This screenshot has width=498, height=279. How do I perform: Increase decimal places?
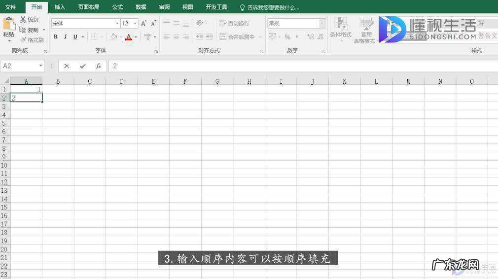[x=311, y=37]
